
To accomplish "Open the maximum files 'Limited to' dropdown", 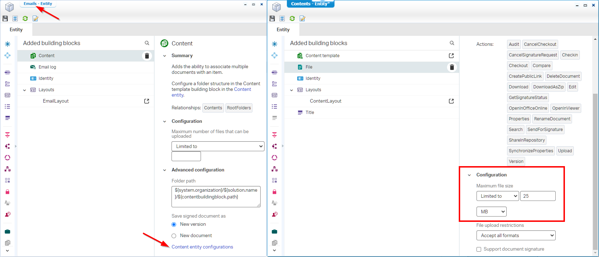I will (x=218, y=146).
